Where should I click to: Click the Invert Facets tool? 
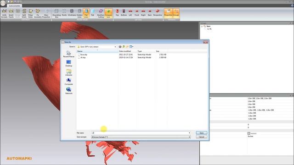[x=11, y=13]
